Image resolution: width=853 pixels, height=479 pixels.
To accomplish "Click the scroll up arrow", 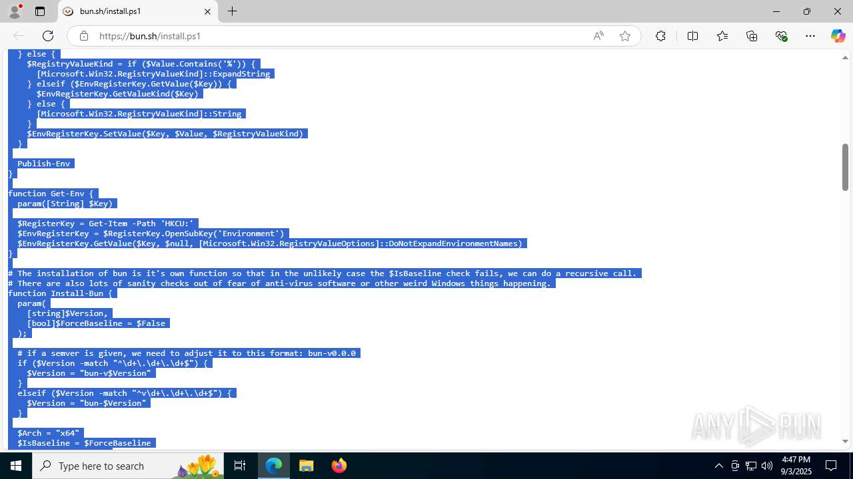I will pos(846,58).
